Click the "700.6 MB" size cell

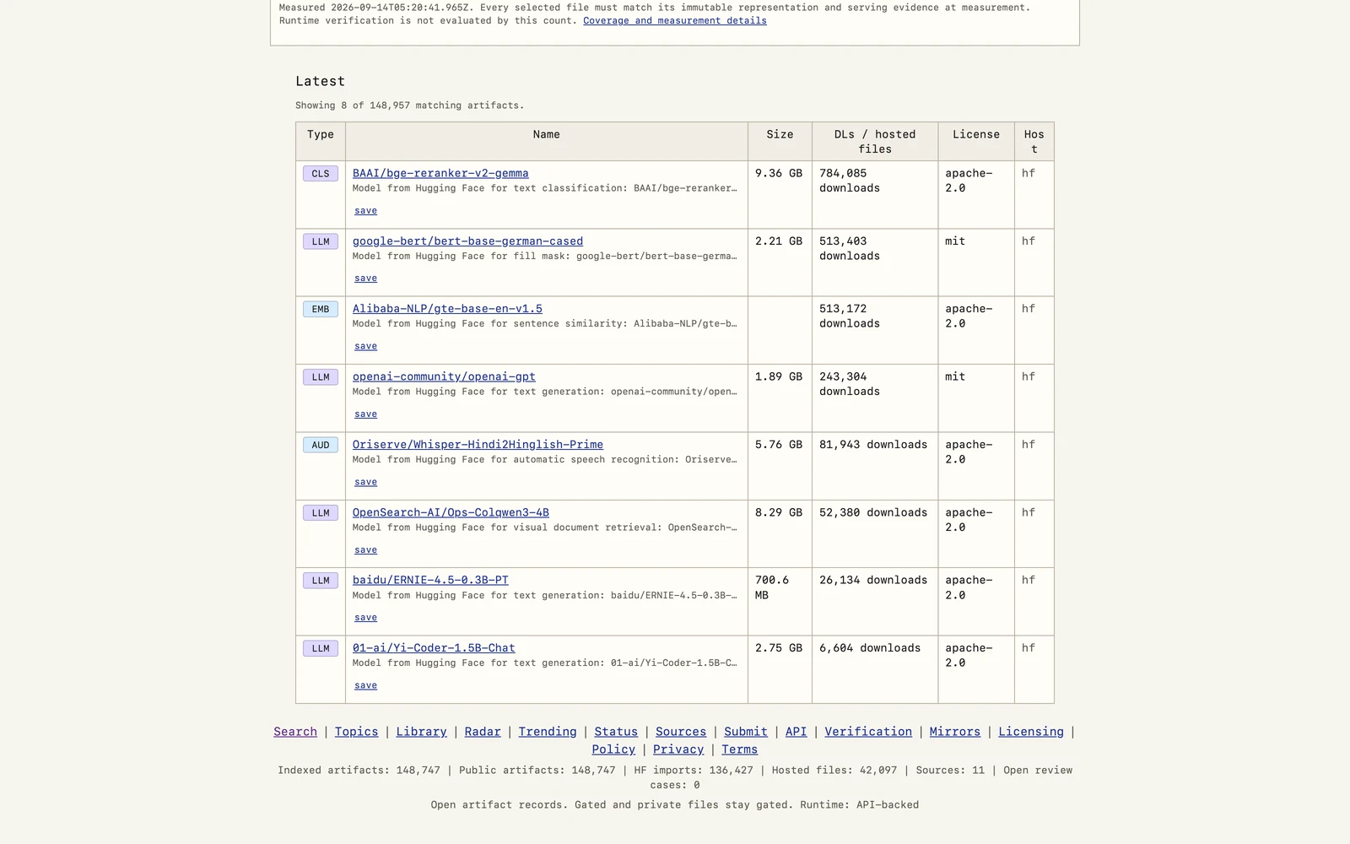(x=780, y=602)
